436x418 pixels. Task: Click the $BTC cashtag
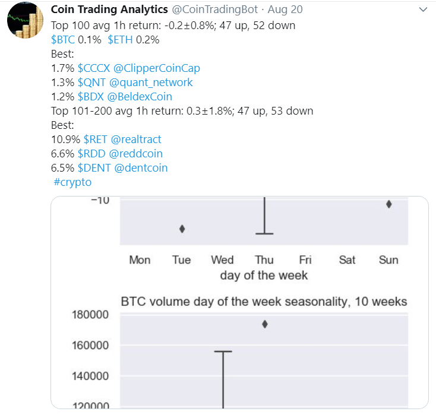(64, 40)
